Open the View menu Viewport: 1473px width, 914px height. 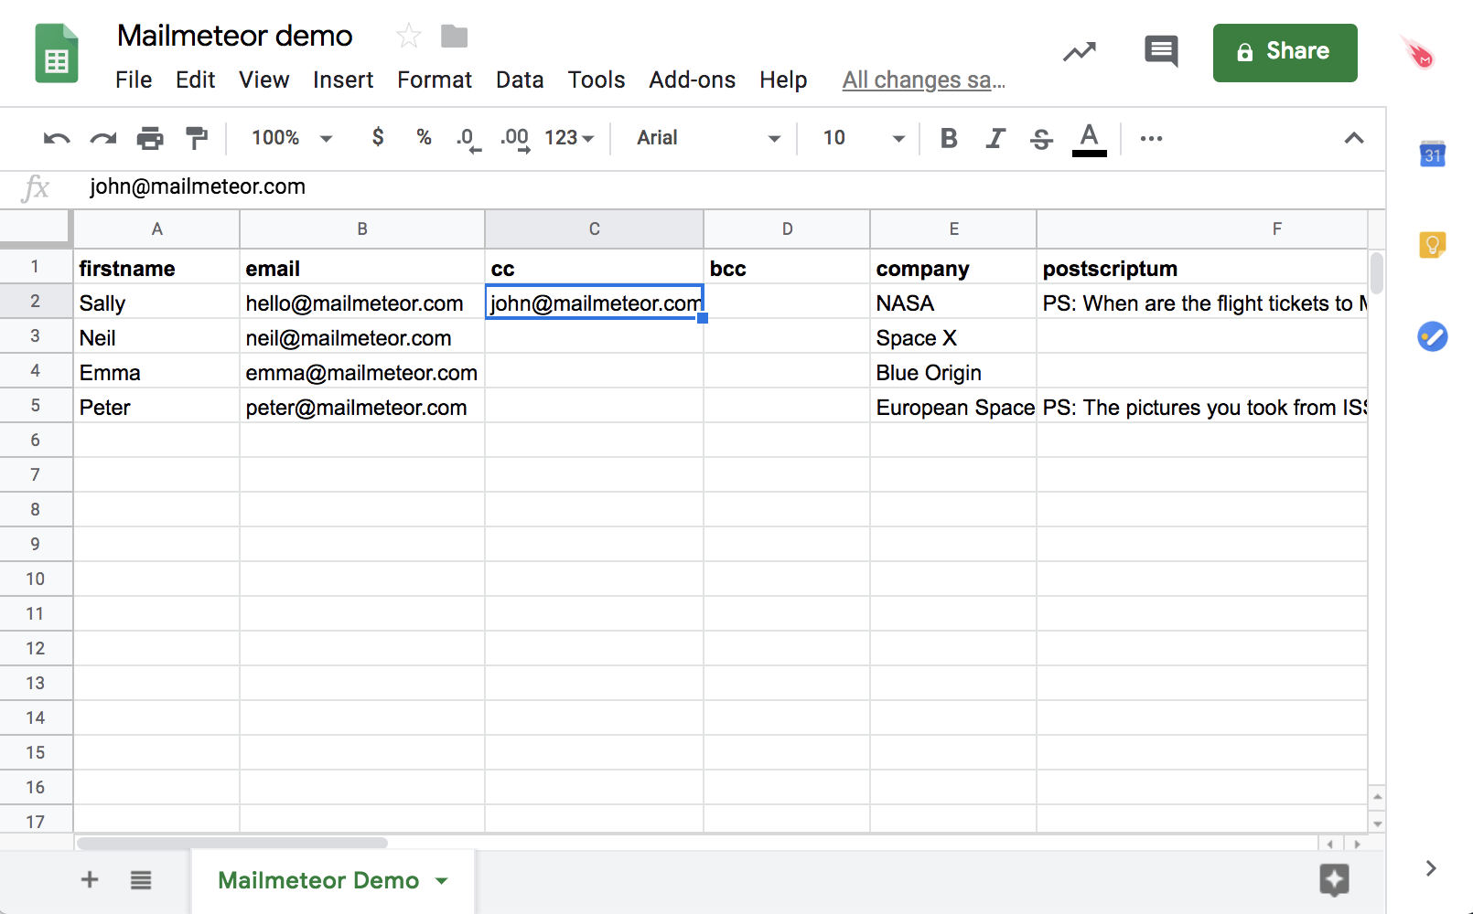pos(263,80)
